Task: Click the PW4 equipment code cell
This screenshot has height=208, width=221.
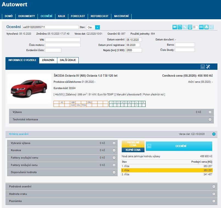Action: (x=84, y=105)
